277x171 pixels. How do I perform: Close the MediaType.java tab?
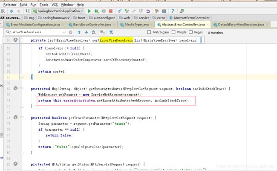pos(152,25)
